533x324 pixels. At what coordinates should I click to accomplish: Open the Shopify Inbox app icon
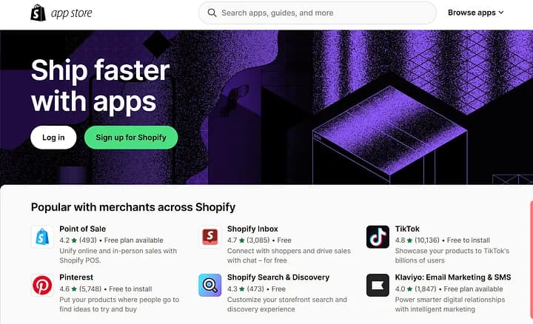209,237
